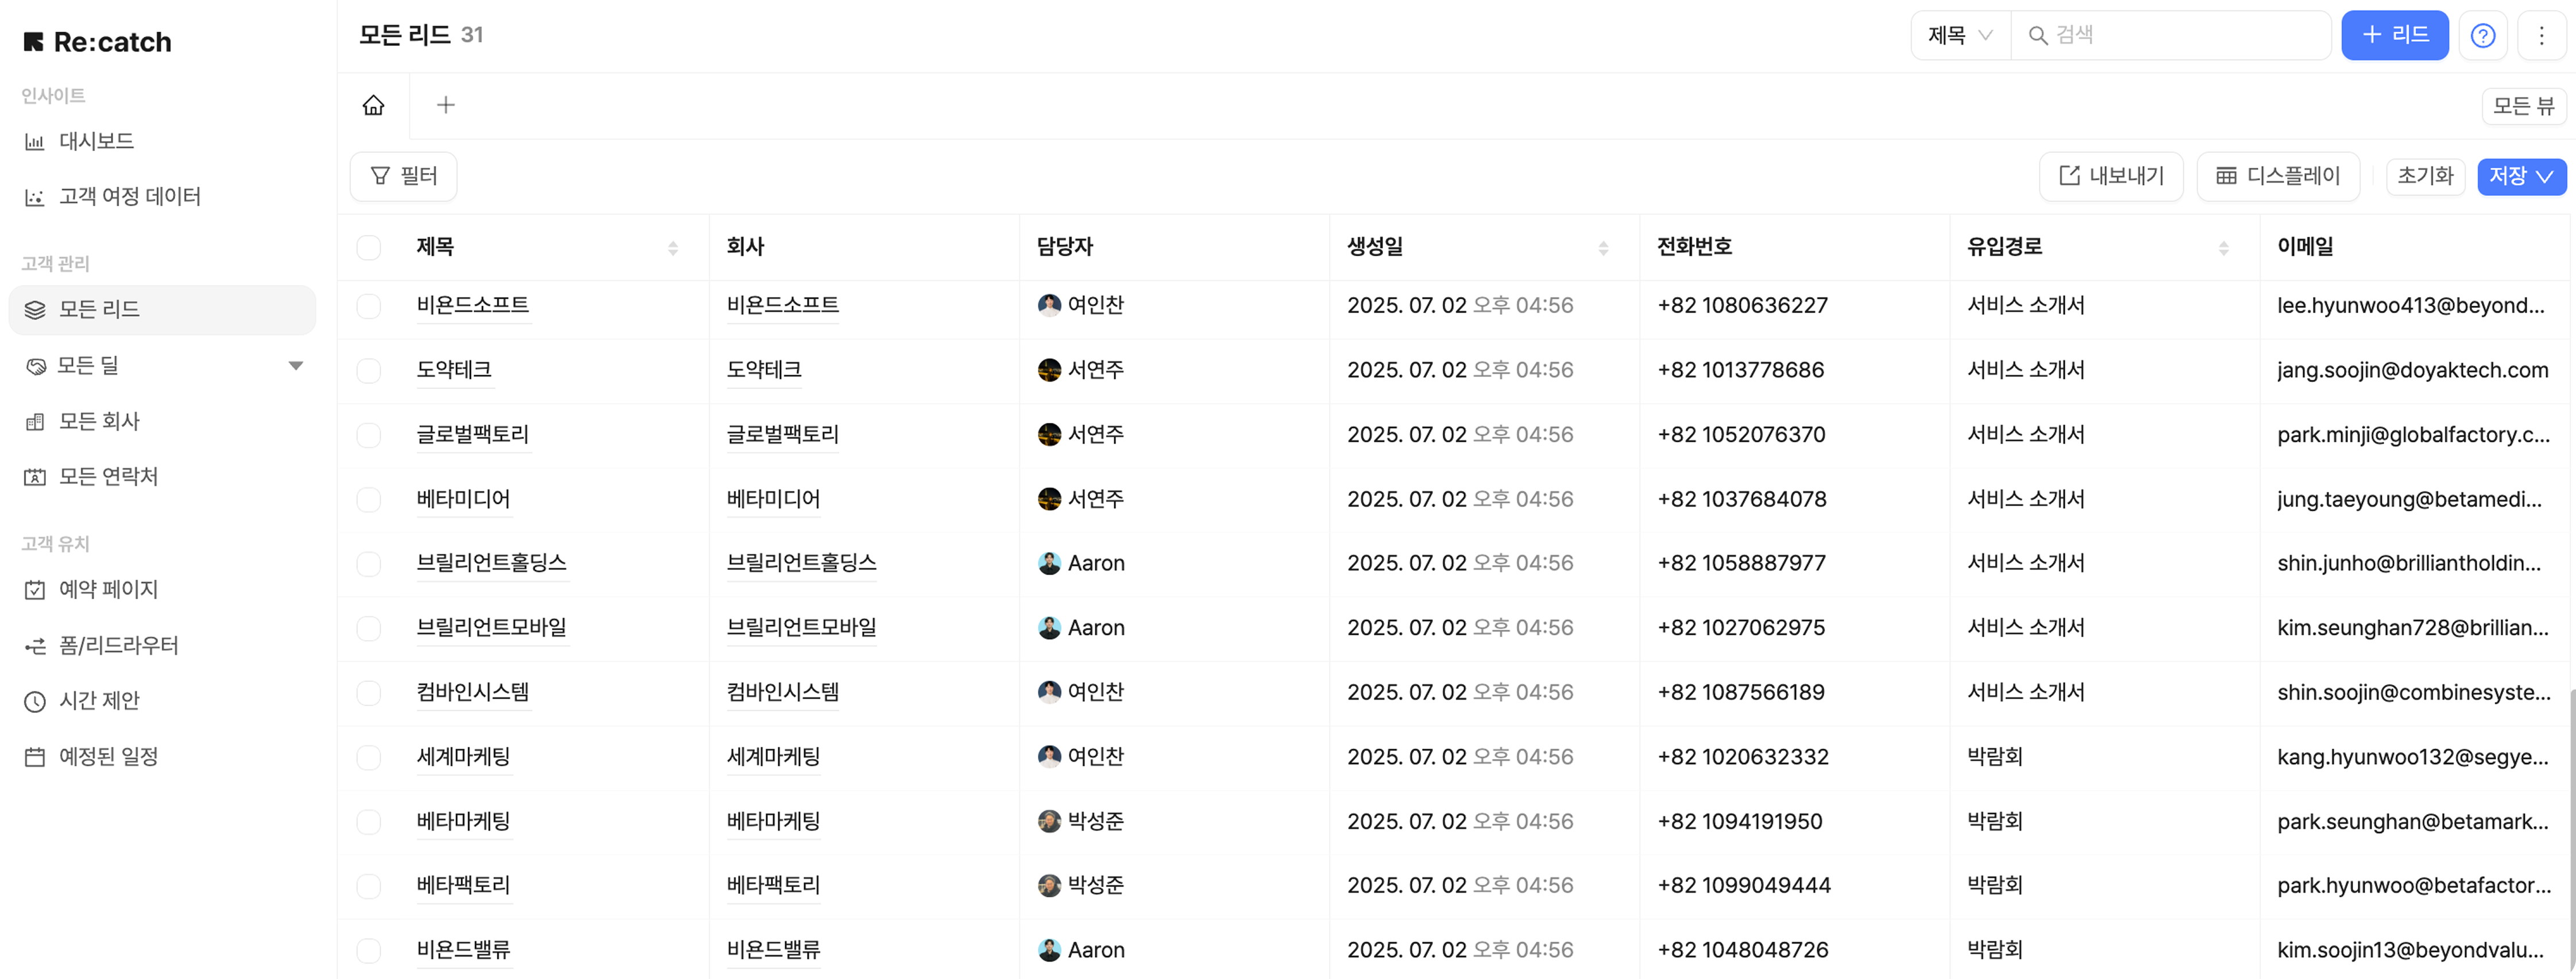Open the 제목 search field dropdown
This screenshot has height=979, width=2576.
[x=1960, y=36]
